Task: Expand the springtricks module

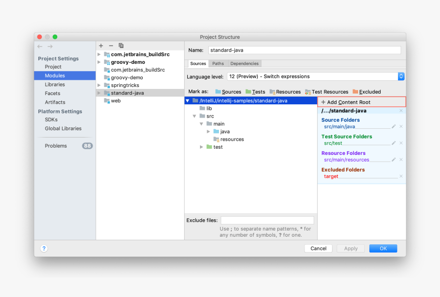Action: pyautogui.click(x=99, y=85)
